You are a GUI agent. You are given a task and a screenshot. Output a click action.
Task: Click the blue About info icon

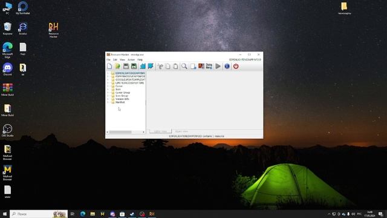pyautogui.click(x=227, y=66)
